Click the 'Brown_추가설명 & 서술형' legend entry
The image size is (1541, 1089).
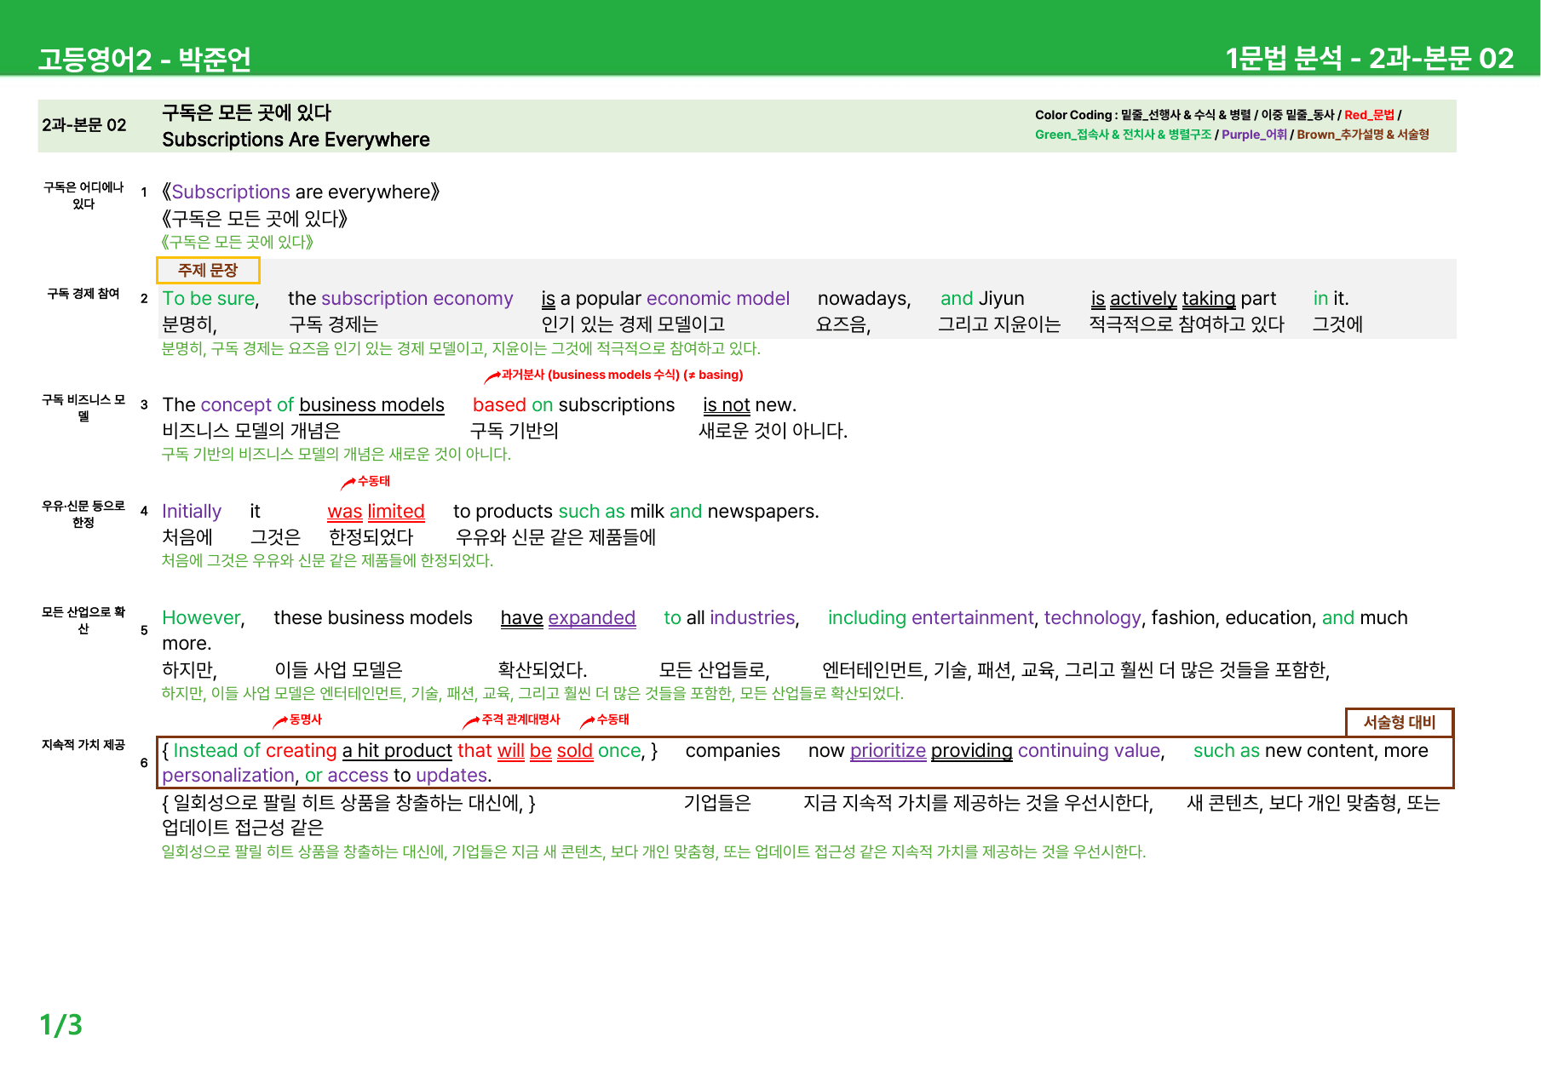coord(1363,135)
